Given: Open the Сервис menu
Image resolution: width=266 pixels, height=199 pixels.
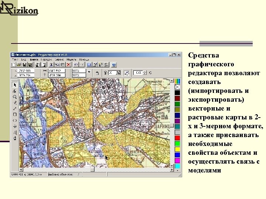Looking at the screenshot, I should [x=59, y=60].
